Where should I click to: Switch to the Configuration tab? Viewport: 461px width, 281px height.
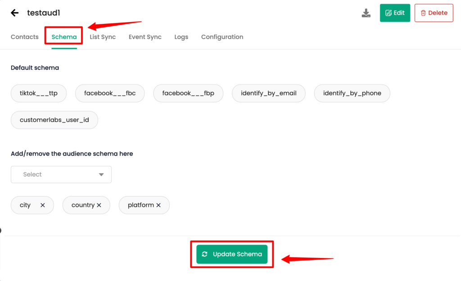(x=222, y=37)
